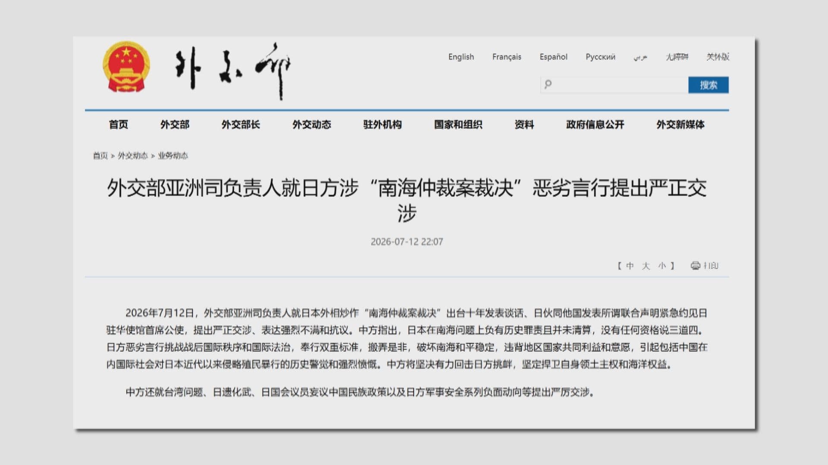
Task: Click the publish timestamp 2026-07-12 22:07
Action: (x=407, y=242)
